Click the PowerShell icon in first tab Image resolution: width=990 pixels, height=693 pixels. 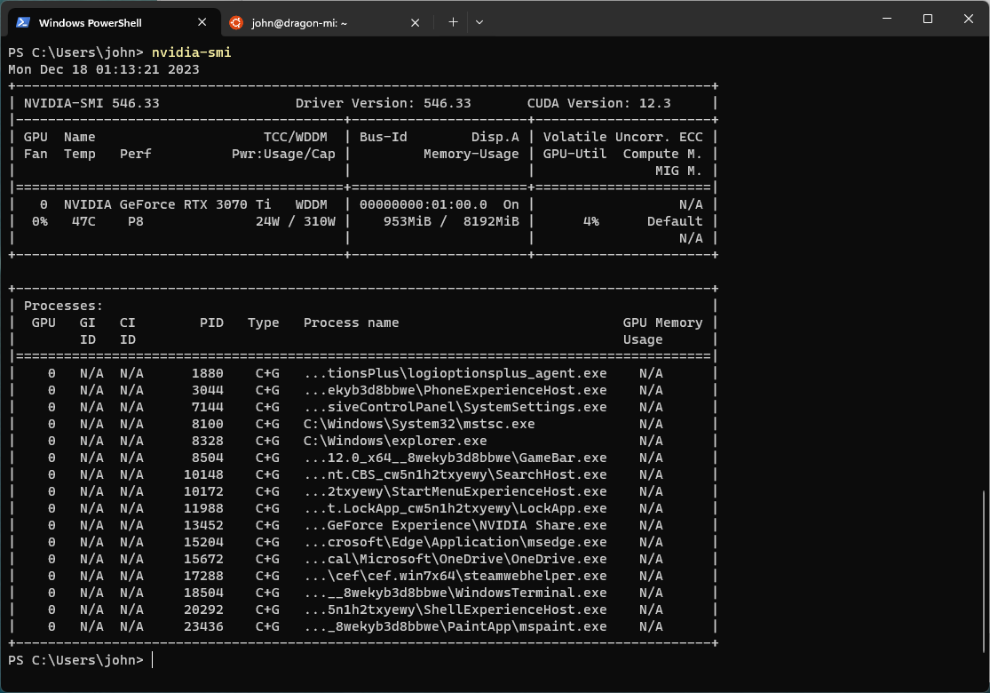click(23, 22)
